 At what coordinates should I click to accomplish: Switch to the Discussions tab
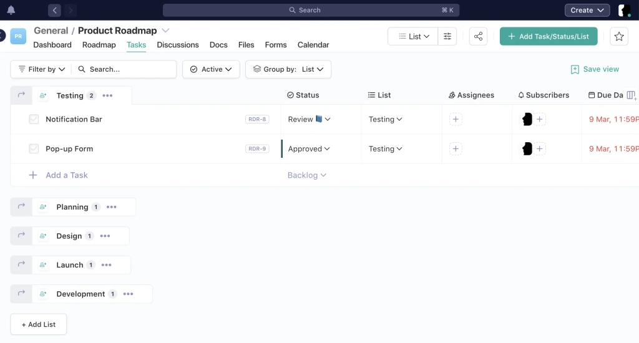(x=178, y=45)
